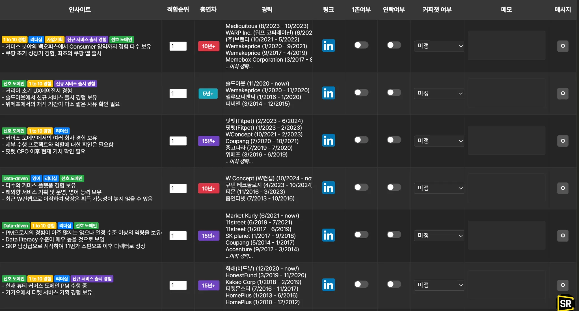The height and width of the screenshot is (311, 579).
Task: Toggle 1촌여부 switch for Mediquitous candidate
Action: point(361,45)
